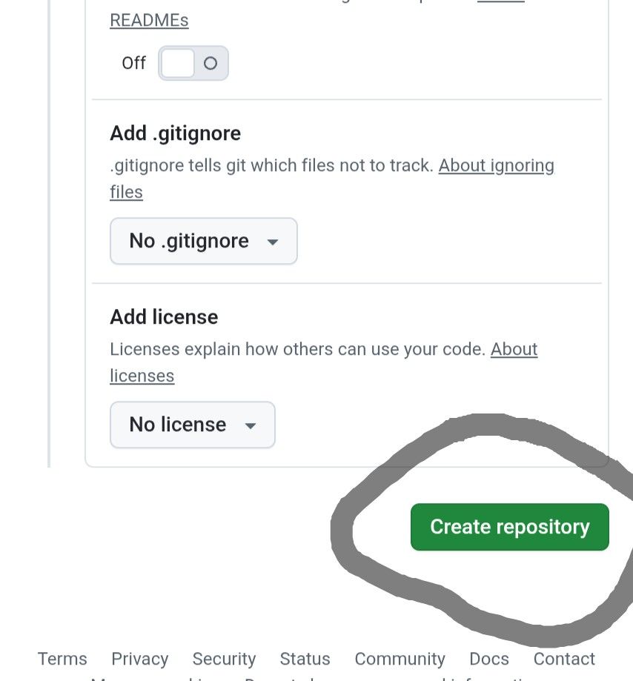The width and height of the screenshot is (633, 681).
Task: Open the Docs footer link
Action: click(489, 659)
